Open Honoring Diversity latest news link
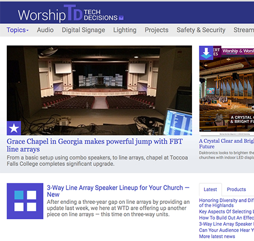The image size is (254, 241). tap(226, 203)
